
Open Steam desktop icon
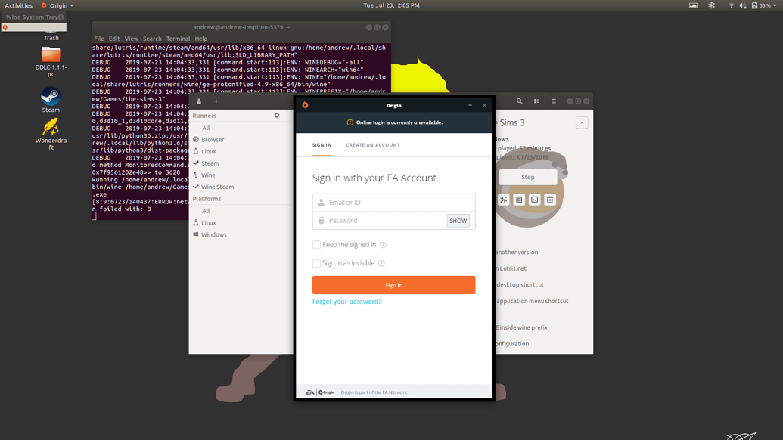51,100
